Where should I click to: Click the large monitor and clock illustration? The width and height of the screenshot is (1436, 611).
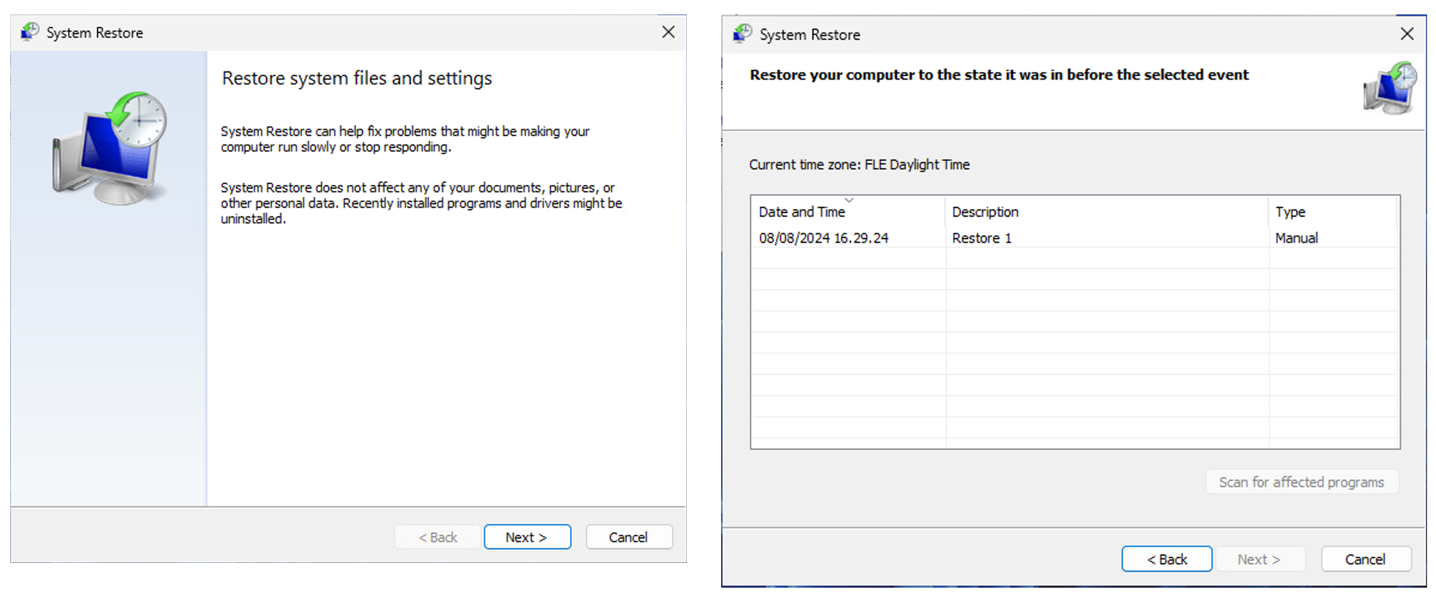click(111, 148)
